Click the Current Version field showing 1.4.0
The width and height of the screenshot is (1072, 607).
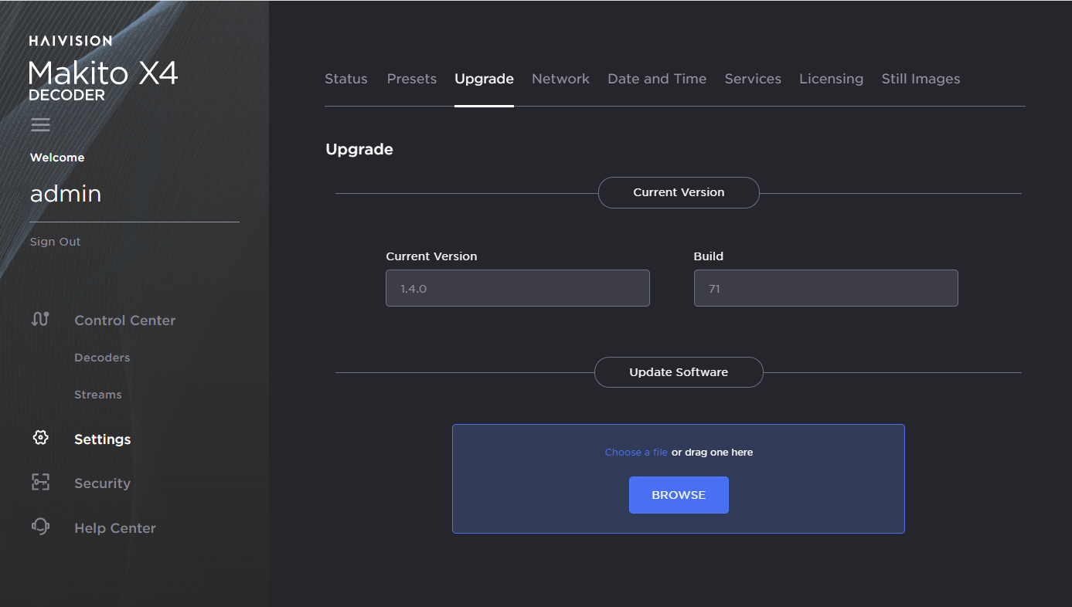[x=517, y=289]
